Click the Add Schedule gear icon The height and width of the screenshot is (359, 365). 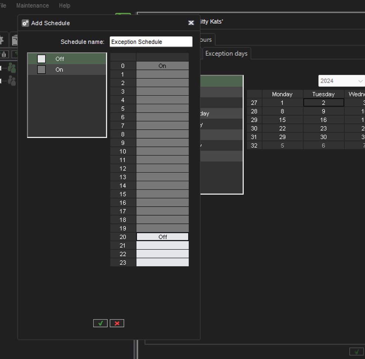tap(25, 23)
